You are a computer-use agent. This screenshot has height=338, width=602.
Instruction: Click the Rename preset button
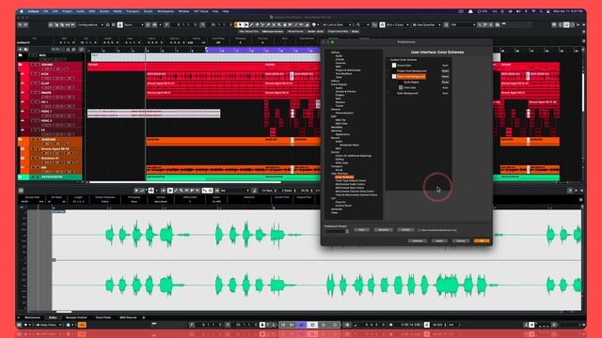[x=383, y=230]
